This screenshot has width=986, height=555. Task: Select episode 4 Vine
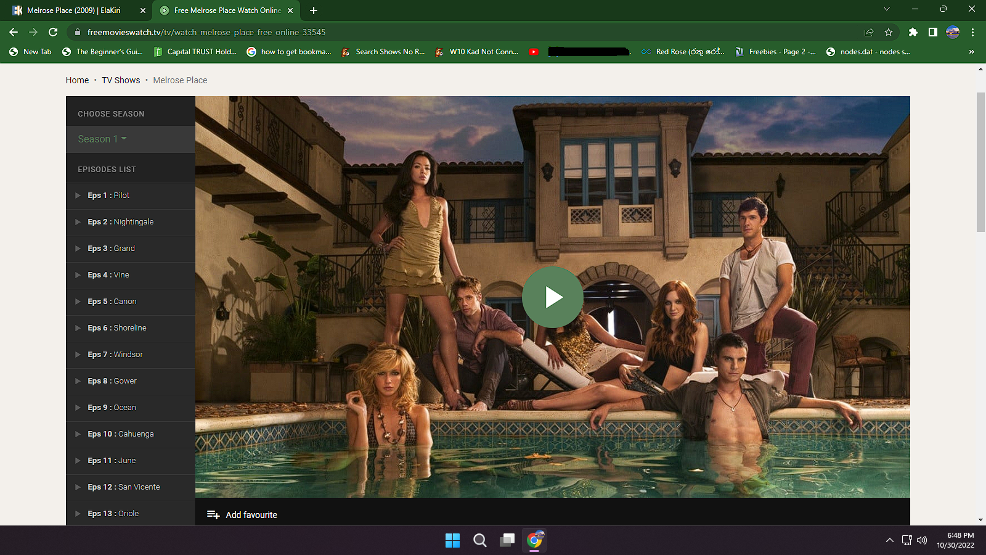pyautogui.click(x=131, y=275)
